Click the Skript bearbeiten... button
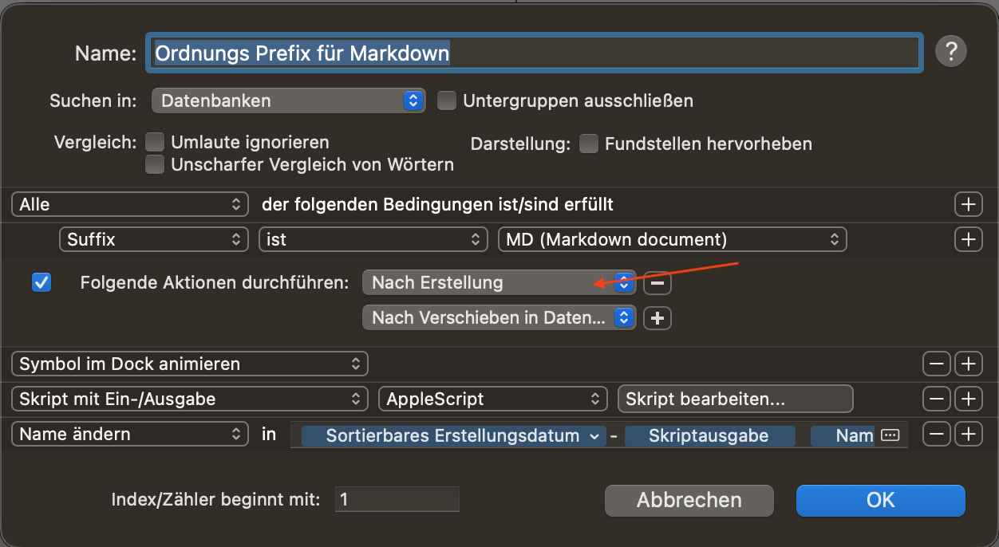The height and width of the screenshot is (547, 999). (x=735, y=398)
